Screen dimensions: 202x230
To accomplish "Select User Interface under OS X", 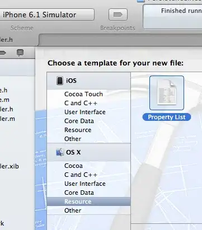I will 85,184.
